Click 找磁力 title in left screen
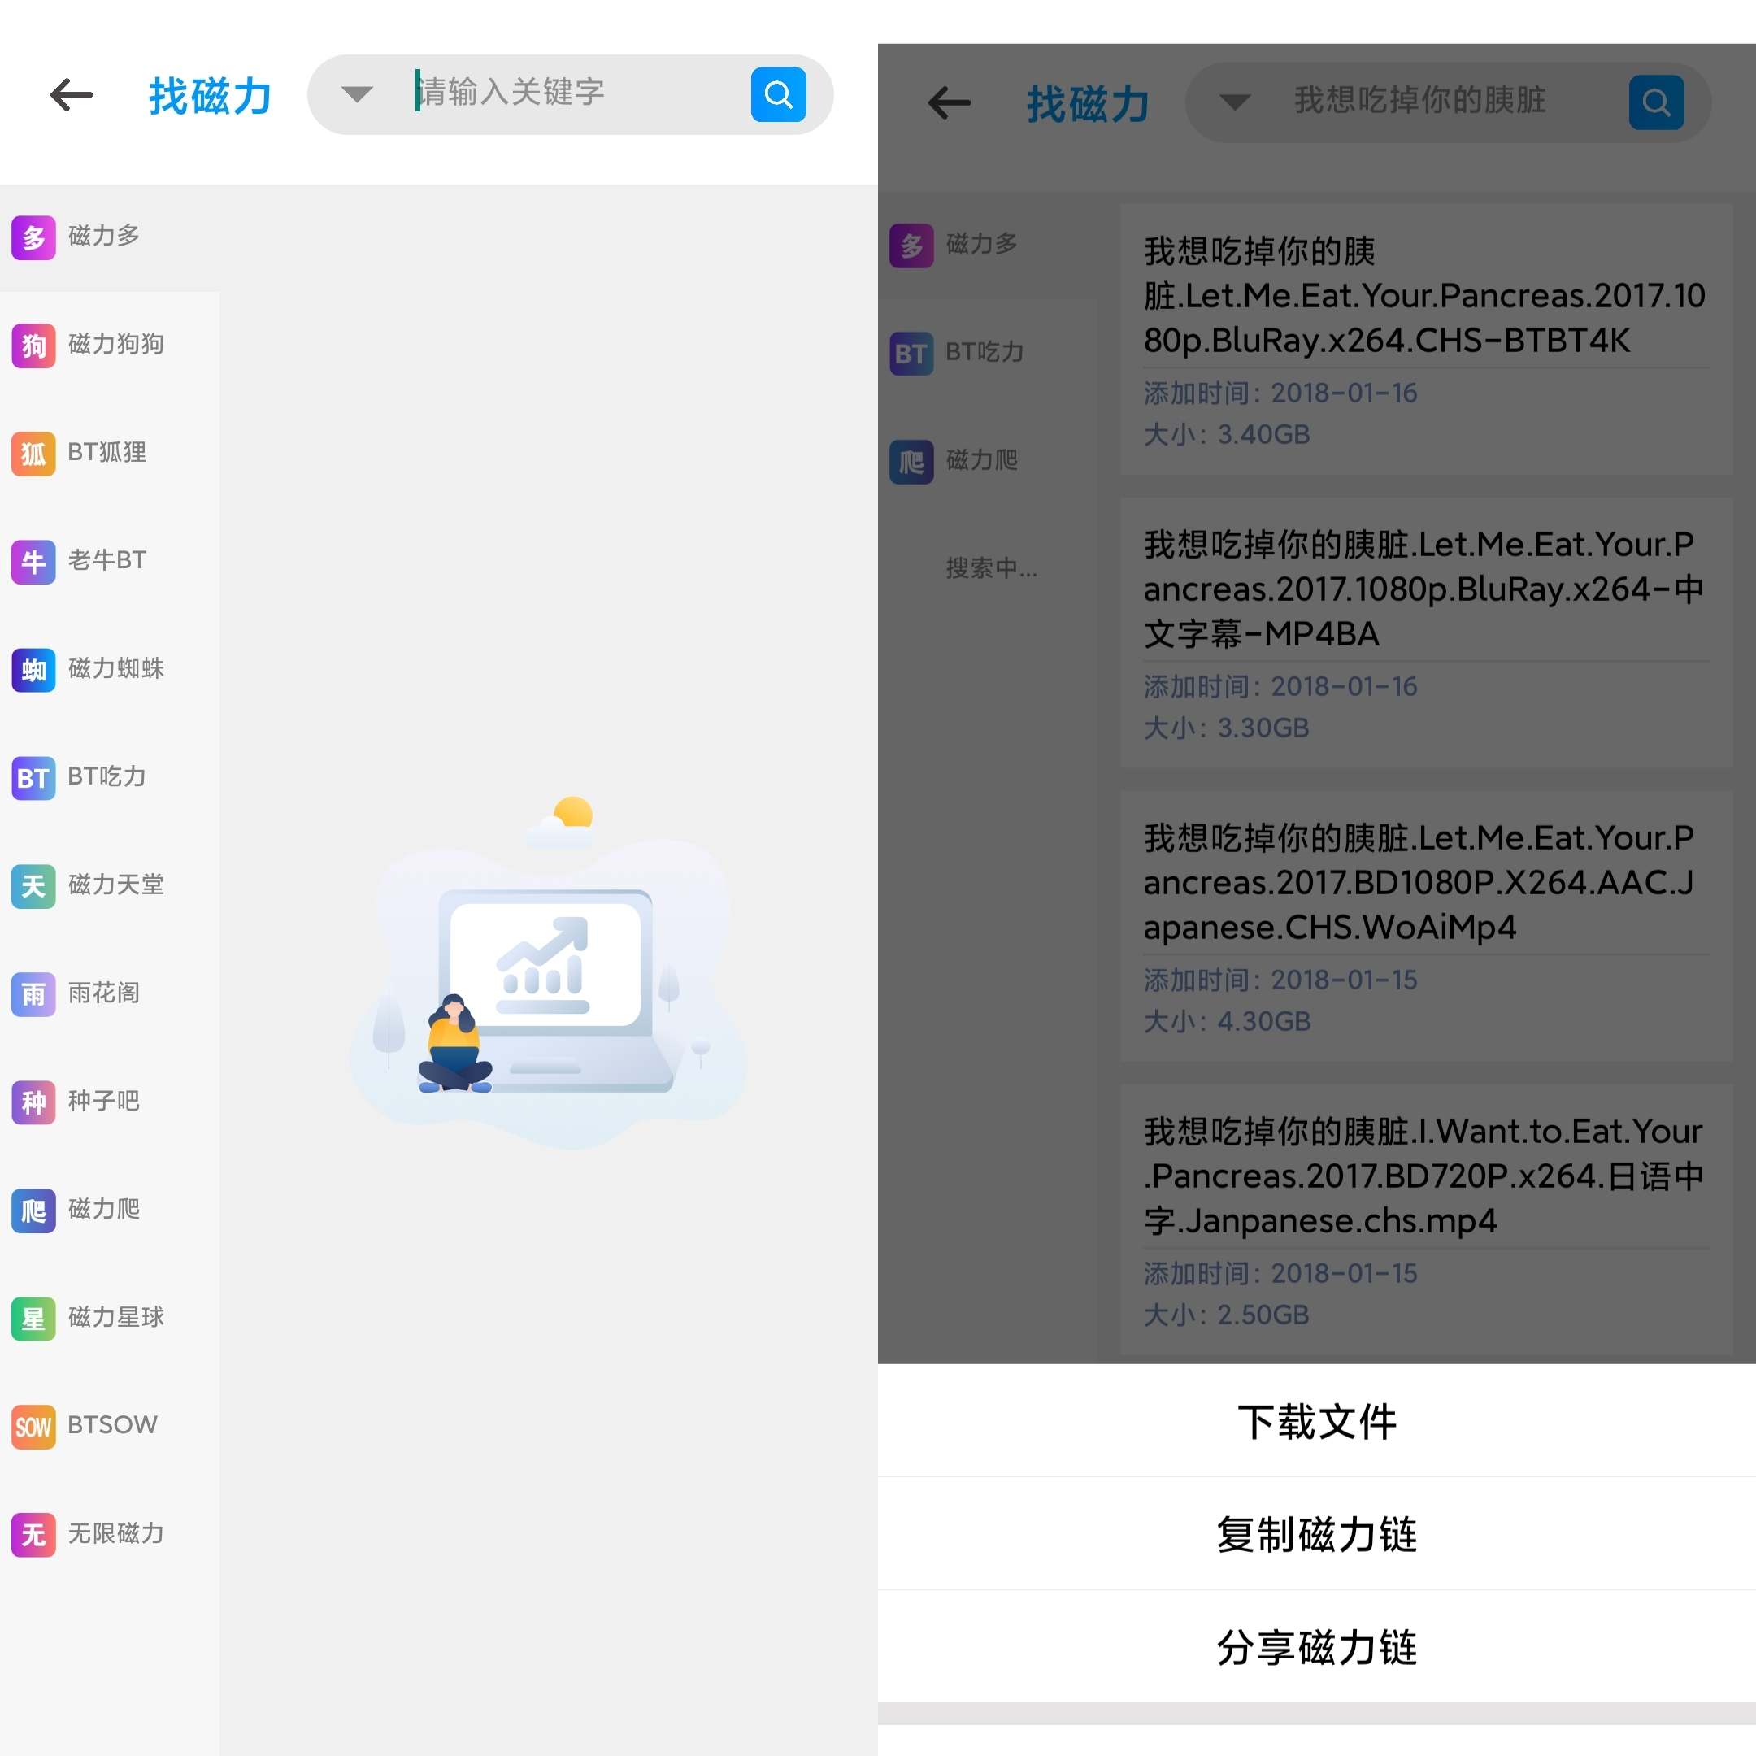Viewport: 1756px width, 1756px height. point(210,95)
